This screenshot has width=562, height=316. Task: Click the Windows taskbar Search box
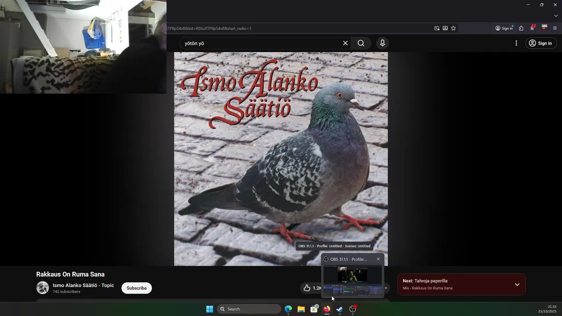[x=249, y=309]
